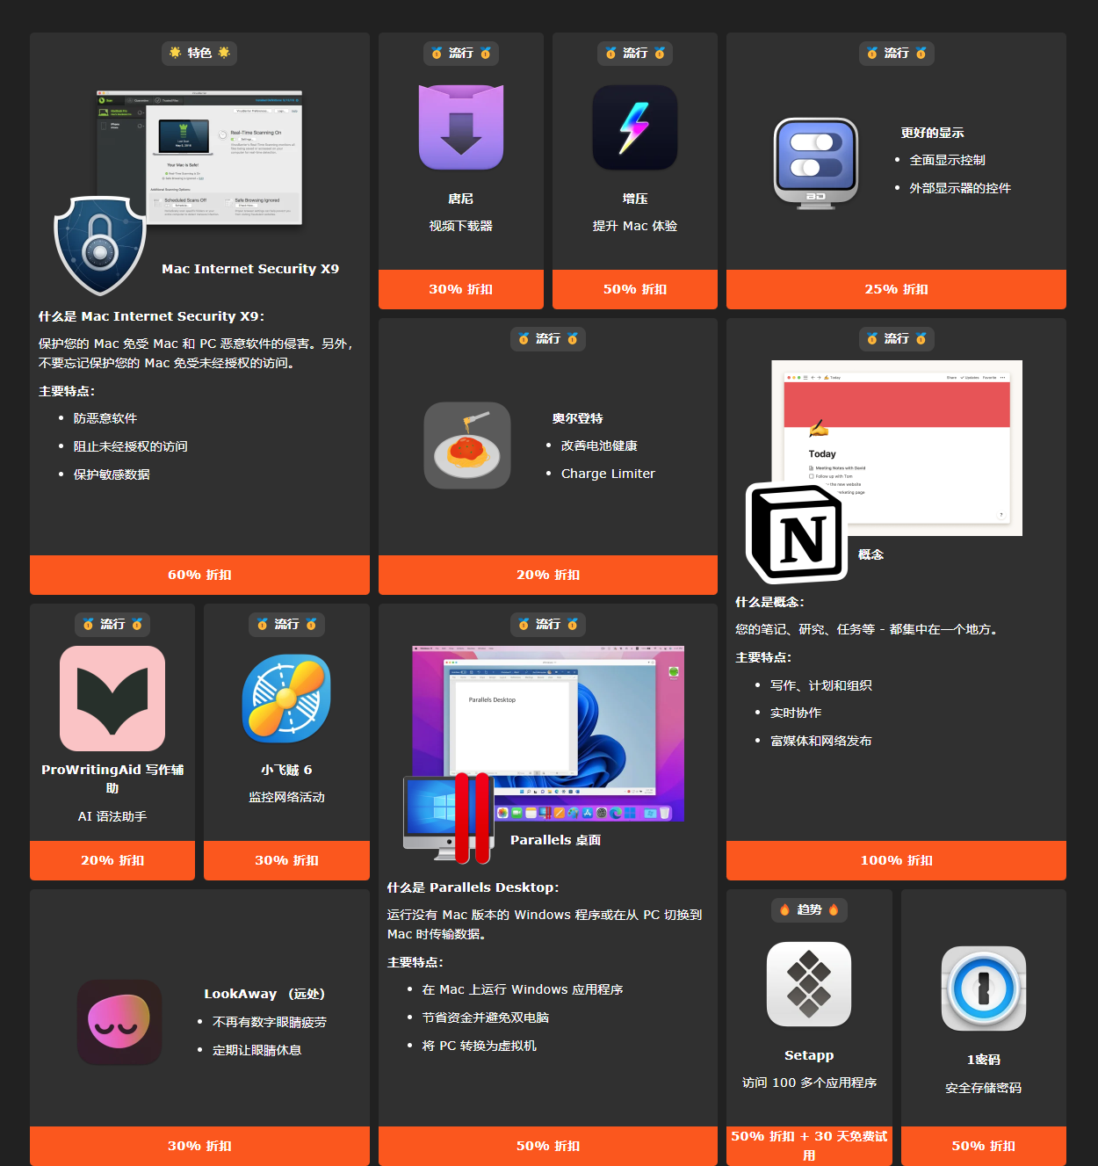Click the 保护敏感数据 bullet text

point(112,474)
